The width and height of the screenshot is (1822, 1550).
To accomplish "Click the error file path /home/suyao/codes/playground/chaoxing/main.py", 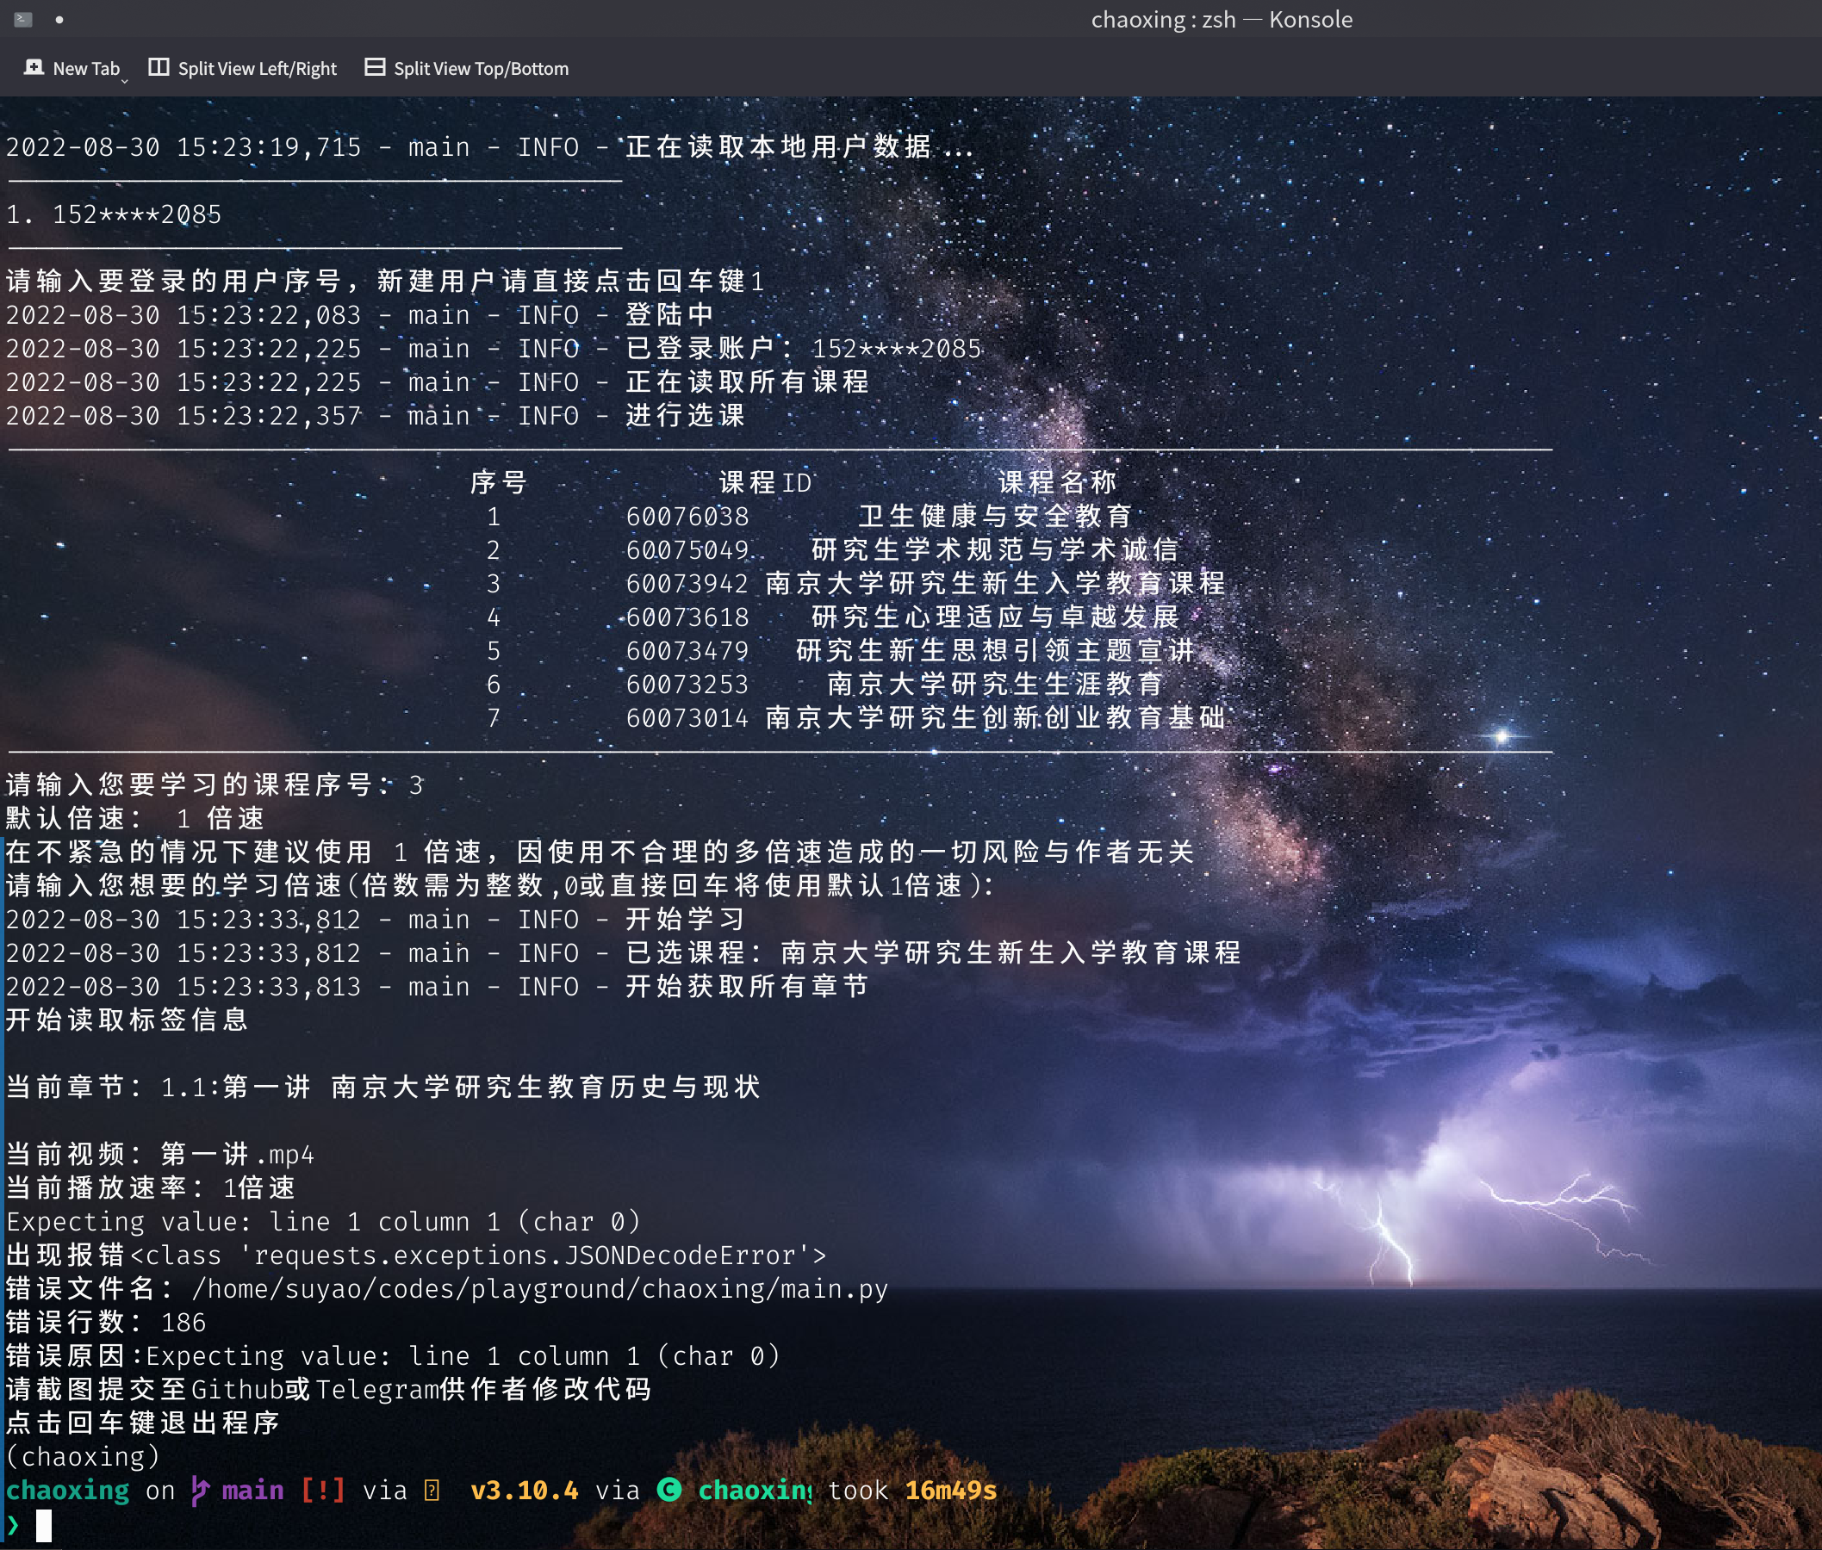I will [540, 1289].
